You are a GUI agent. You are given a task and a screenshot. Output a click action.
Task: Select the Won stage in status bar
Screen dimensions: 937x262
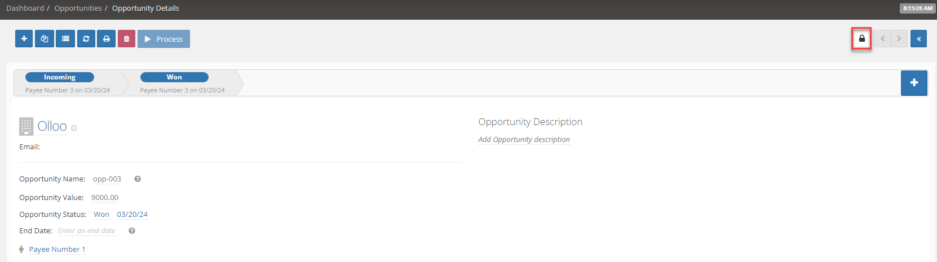174,77
